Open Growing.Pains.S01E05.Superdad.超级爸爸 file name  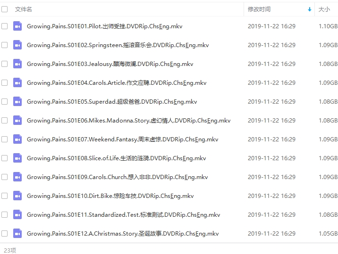(112, 102)
